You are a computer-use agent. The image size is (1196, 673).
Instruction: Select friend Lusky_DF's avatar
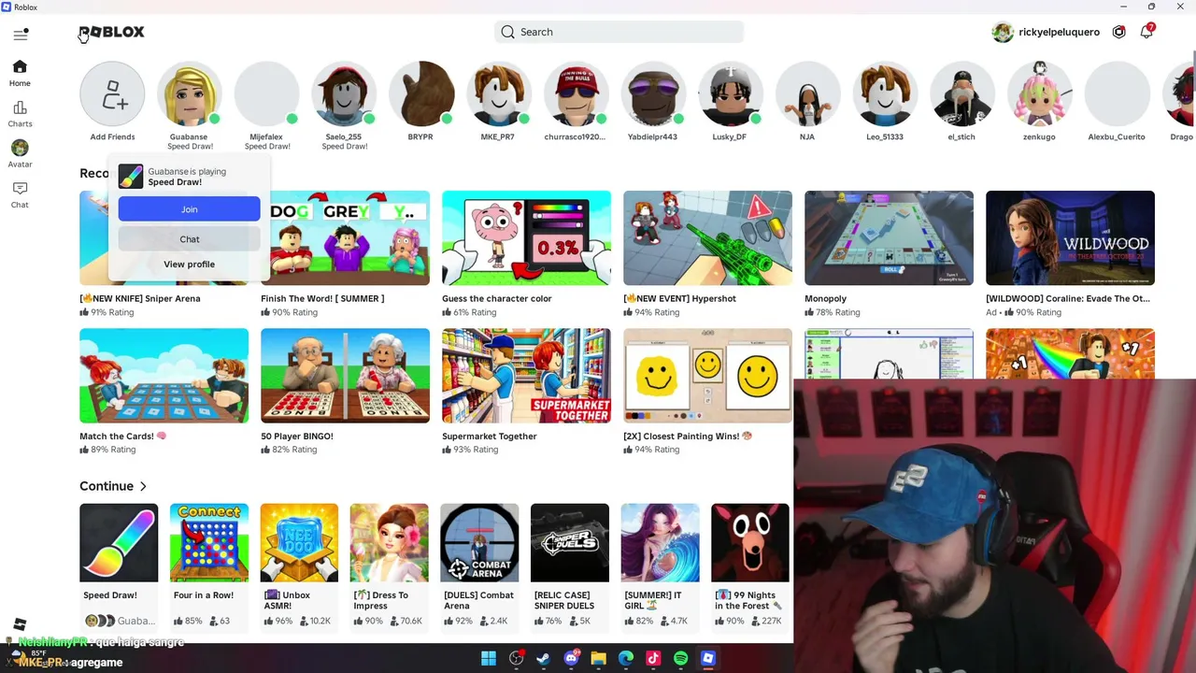click(x=731, y=93)
